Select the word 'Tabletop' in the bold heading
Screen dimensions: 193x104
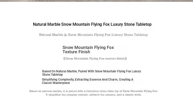pos(144,24)
